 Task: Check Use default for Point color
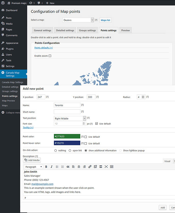[86, 137]
